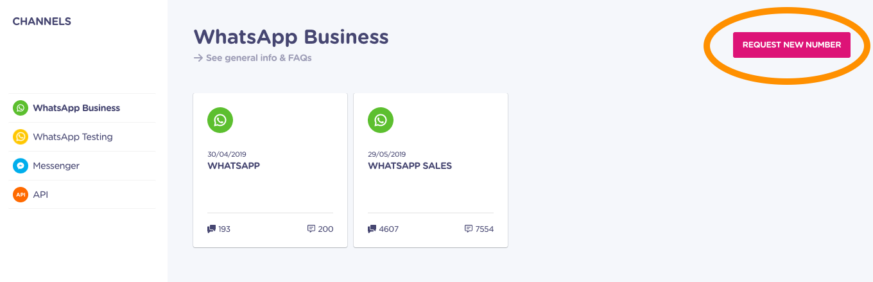
Task: Click messages icon showing 7554
Action: [469, 229]
